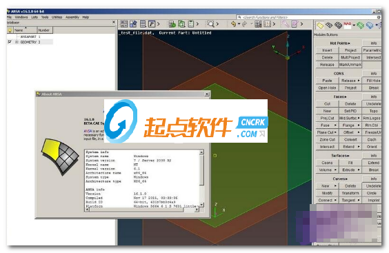This screenshot has height=253, width=389.
Task: Open the redo history dropdown arrow
Action: [x=252, y=24]
